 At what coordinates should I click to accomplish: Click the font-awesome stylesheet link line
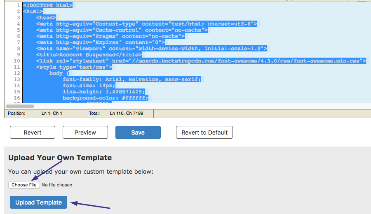point(201,61)
